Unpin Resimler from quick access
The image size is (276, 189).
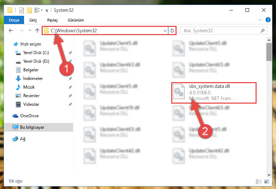point(70,96)
